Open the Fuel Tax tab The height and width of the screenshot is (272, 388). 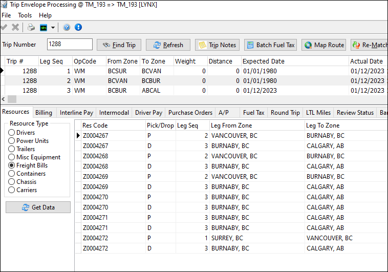pyautogui.click(x=253, y=113)
